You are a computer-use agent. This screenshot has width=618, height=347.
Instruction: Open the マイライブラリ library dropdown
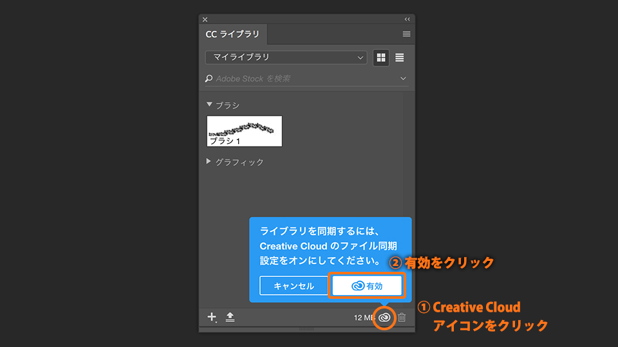tap(286, 57)
